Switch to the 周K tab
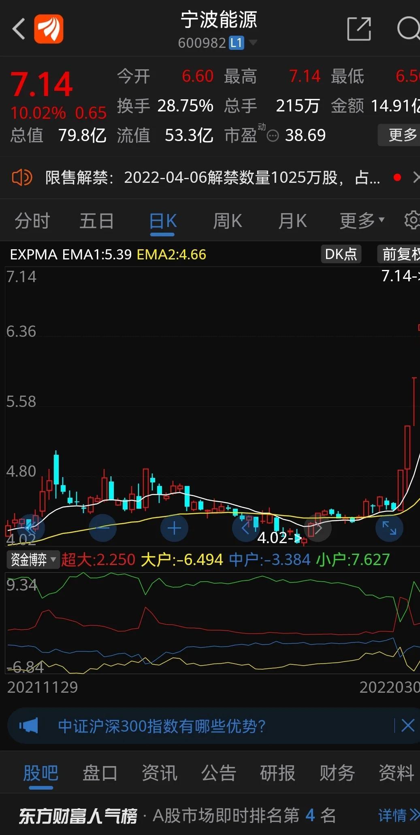420x835 pixels. [228, 221]
